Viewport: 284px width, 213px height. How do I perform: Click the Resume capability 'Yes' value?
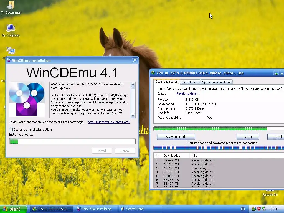point(210,118)
